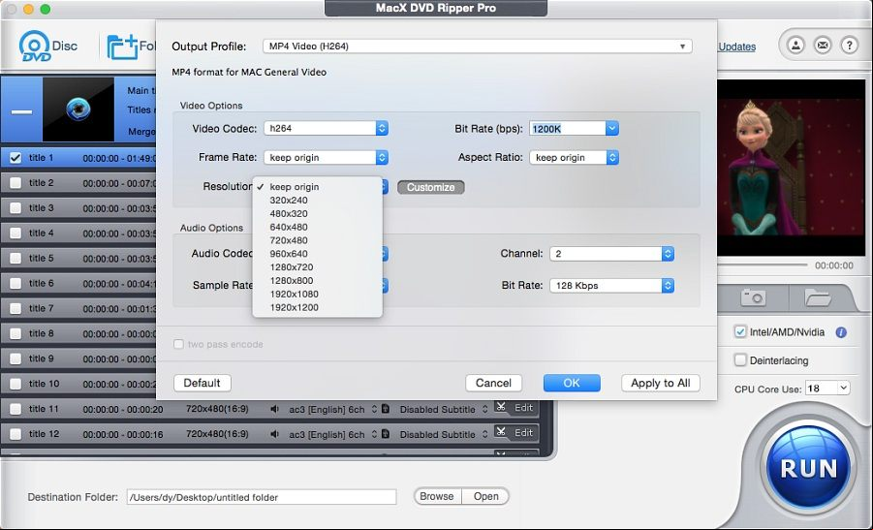This screenshot has width=873, height=530.
Task: Check the title 2 checkbox
Action: tap(16, 183)
